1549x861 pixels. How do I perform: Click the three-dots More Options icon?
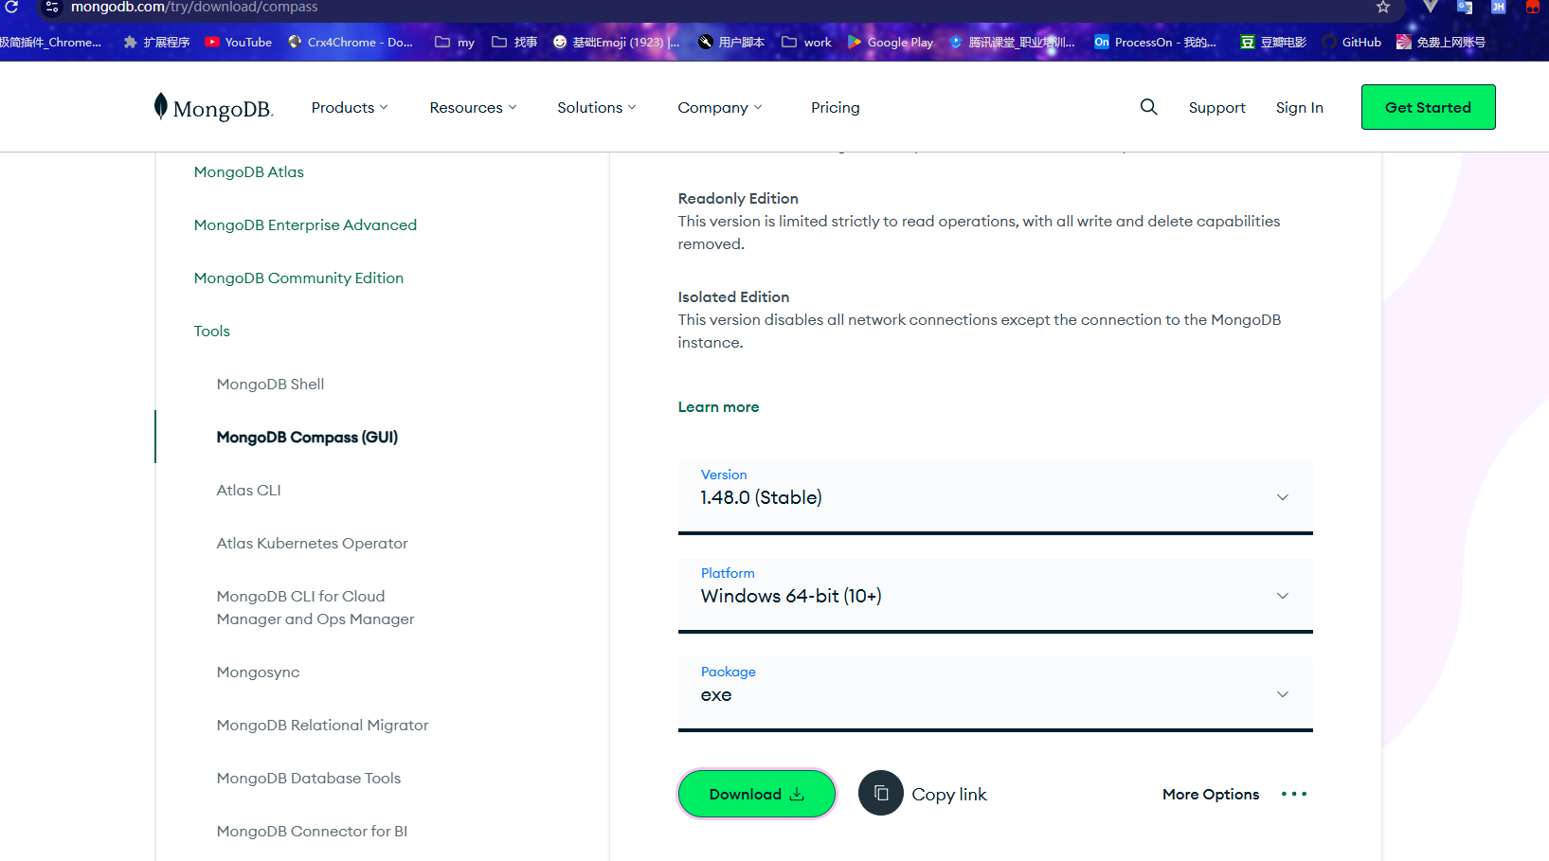click(x=1294, y=794)
